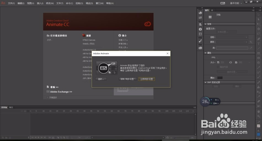Viewport: 262px width, 141px height.
Task: Open the CC Libraries panel icon
Action: (200, 48)
